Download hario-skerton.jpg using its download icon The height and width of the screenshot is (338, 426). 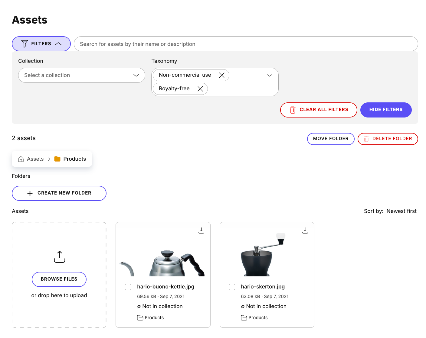(305, 230)
